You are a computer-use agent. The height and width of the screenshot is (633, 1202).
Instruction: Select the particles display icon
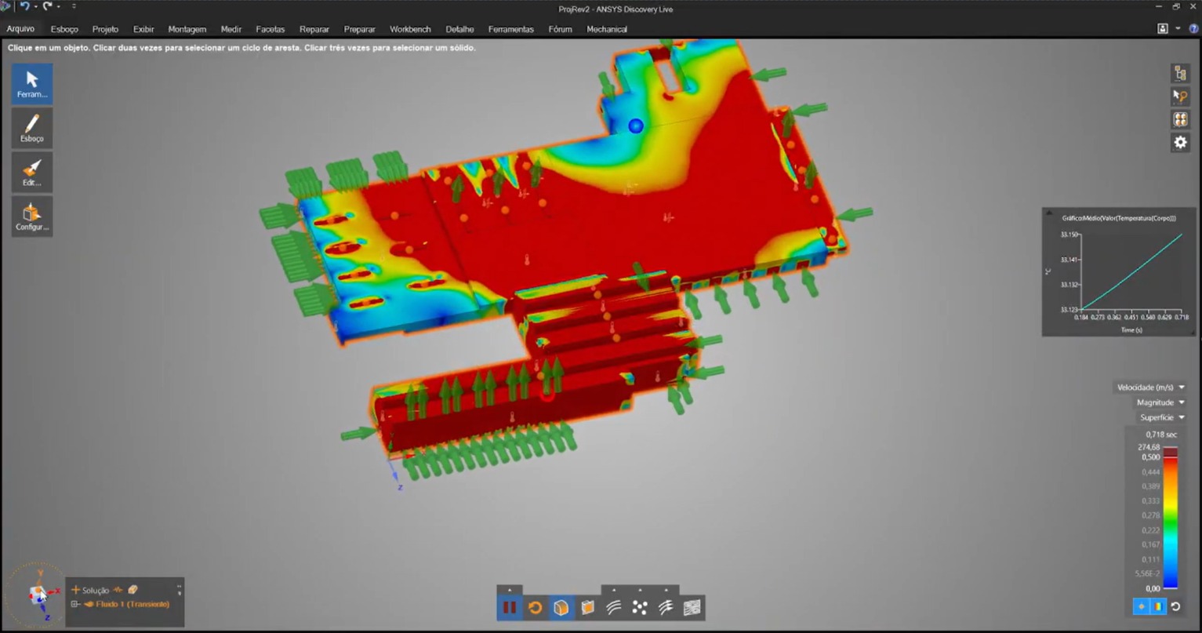[x=640, y=607]
